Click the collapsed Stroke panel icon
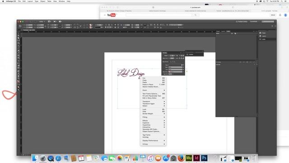 point(187,54)
